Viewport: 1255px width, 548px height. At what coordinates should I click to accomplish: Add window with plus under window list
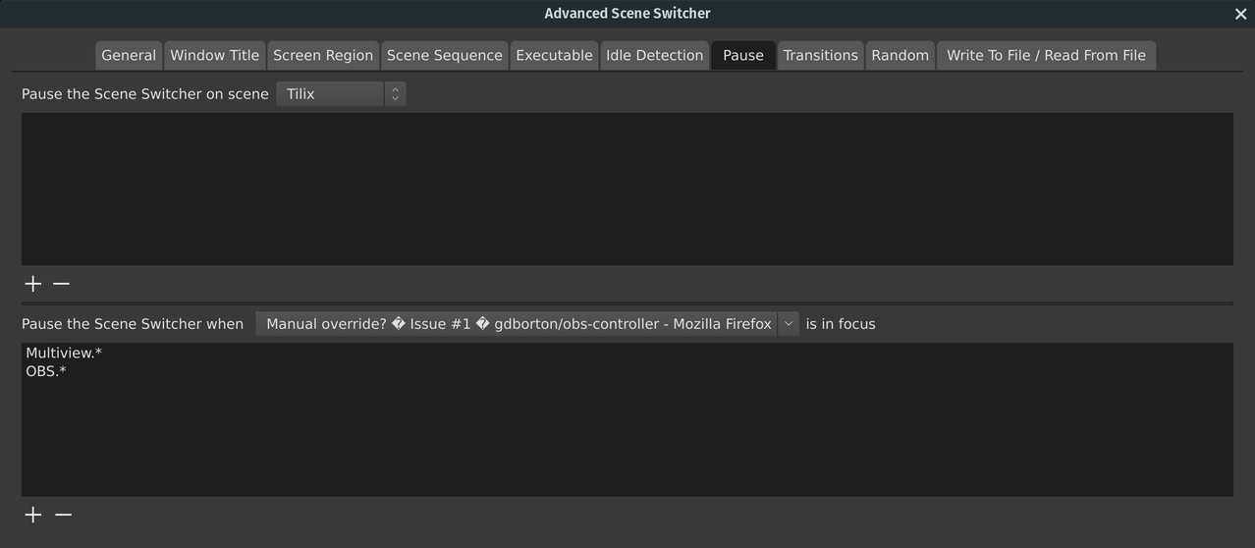coord(33,515)
